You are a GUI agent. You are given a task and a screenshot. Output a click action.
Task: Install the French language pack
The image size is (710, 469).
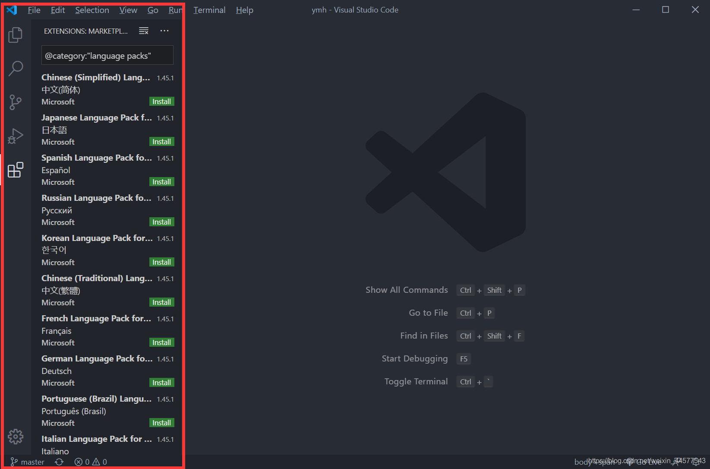tap(161, 342)
